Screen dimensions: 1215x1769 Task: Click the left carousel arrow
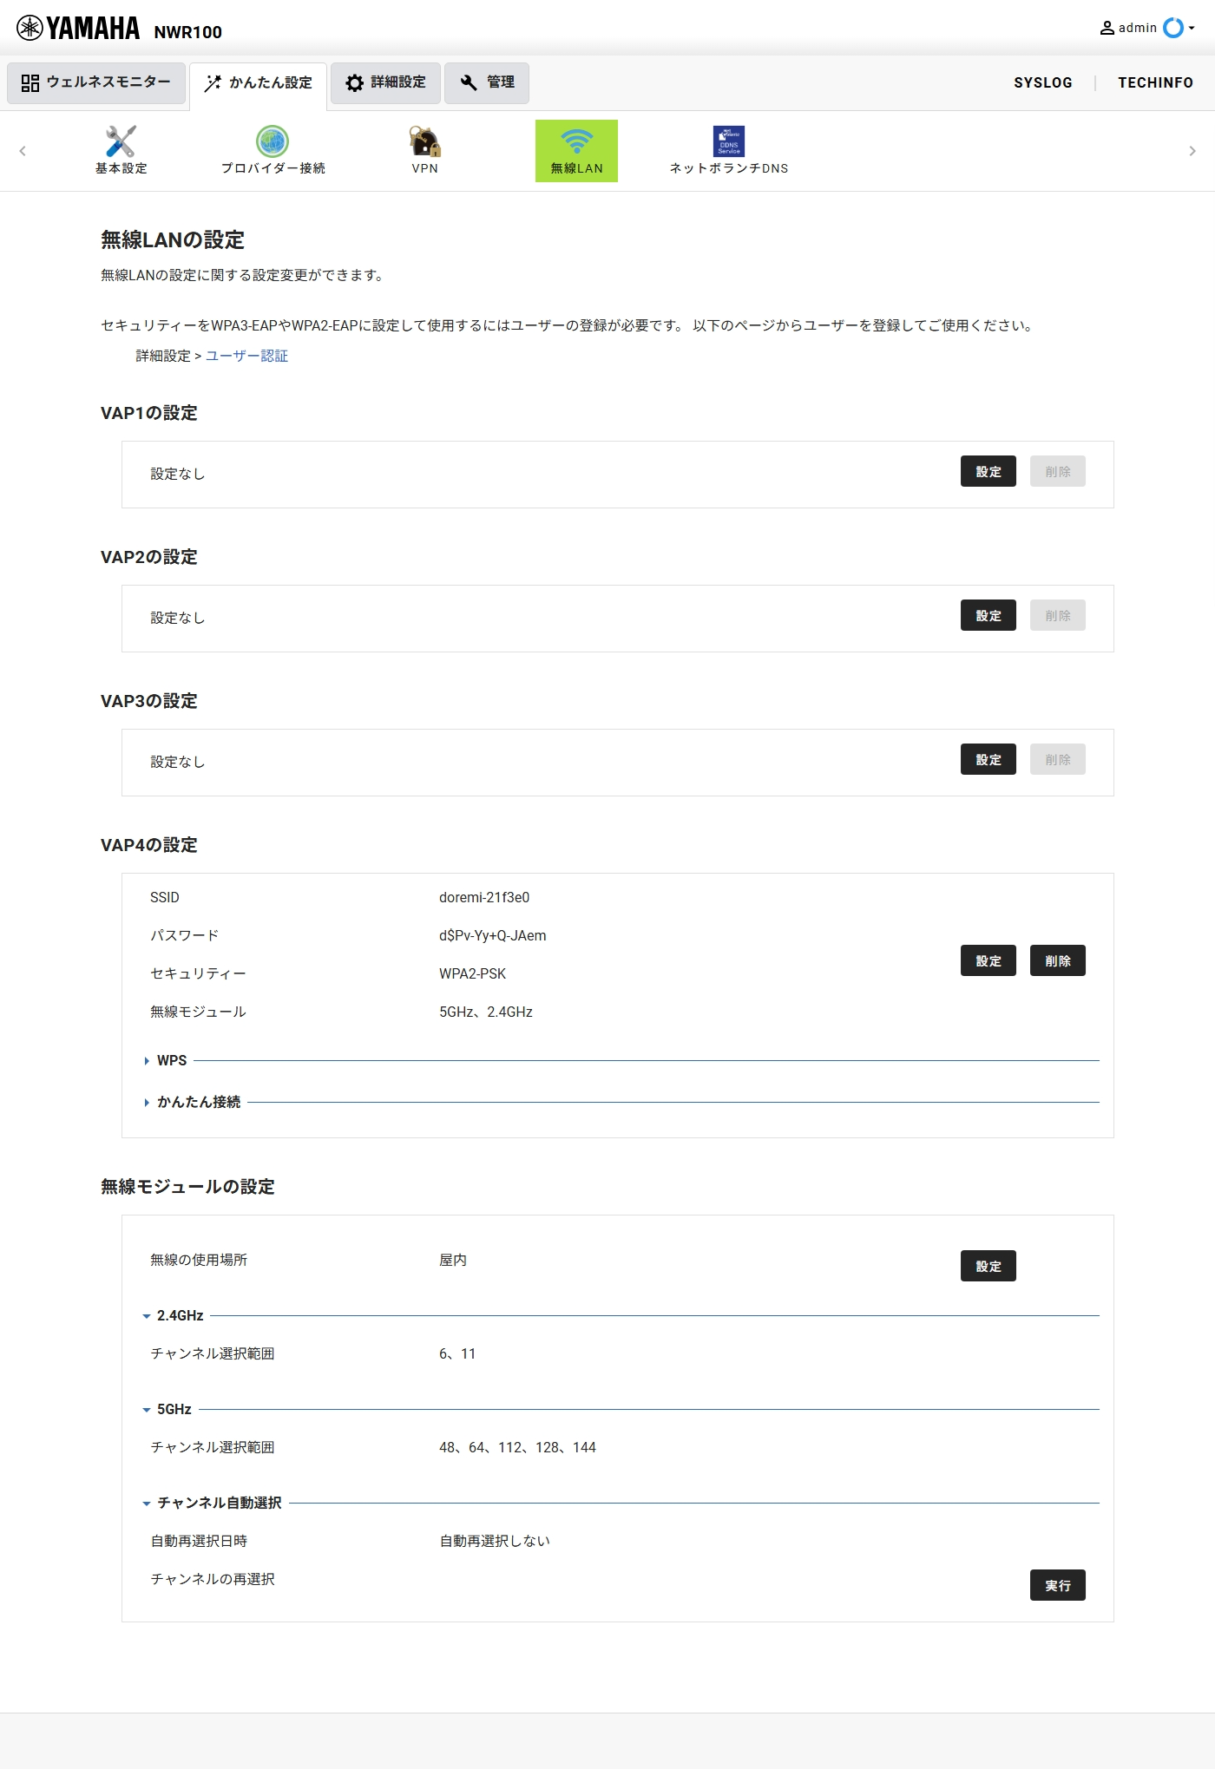[x=23, y=151]
